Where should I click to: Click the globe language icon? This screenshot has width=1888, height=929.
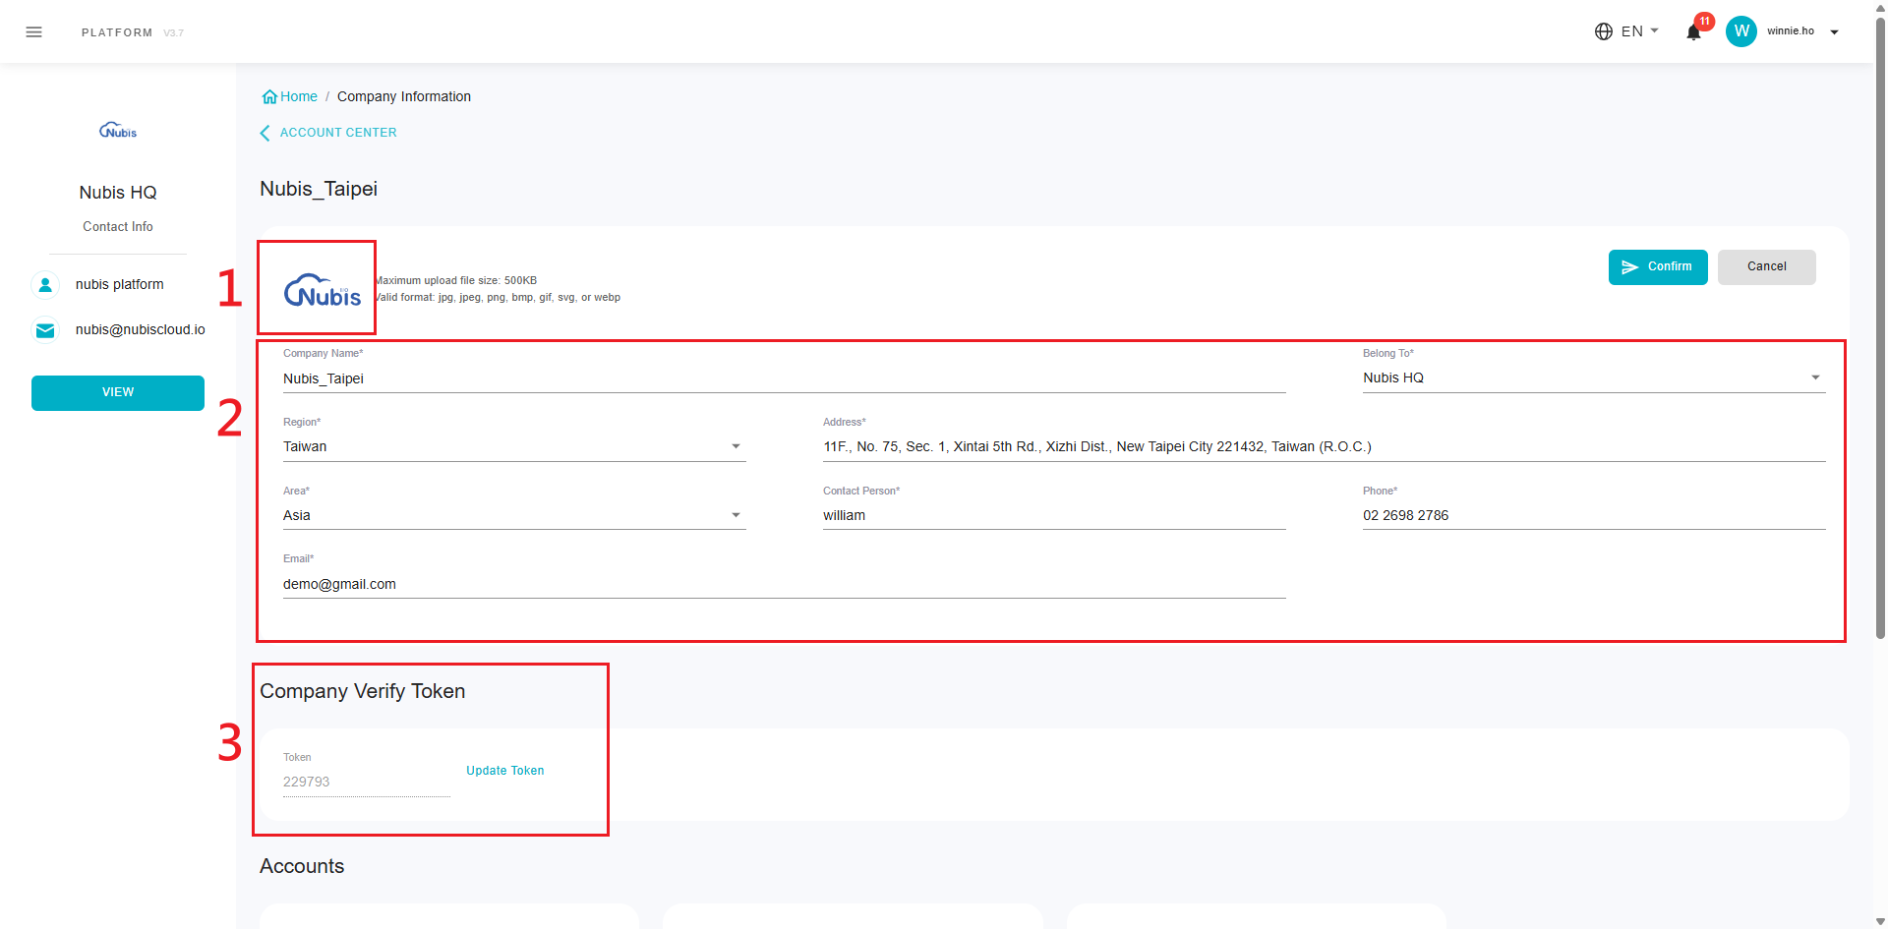[x=1604, y=31]
